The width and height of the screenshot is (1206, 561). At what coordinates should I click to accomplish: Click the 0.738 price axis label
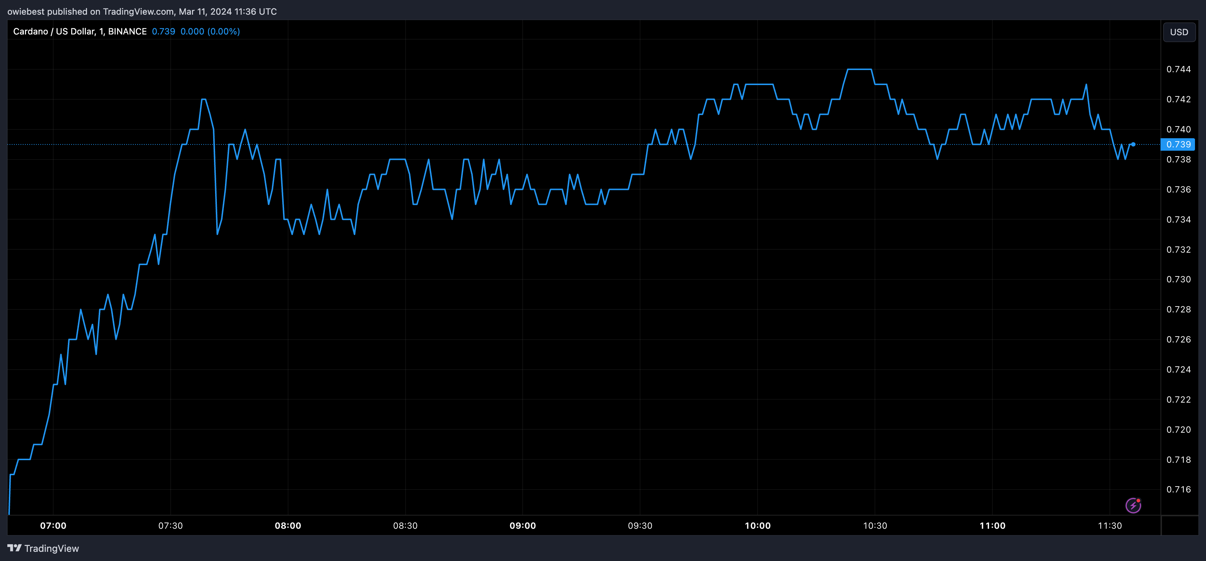click(x=1178, y=159)
